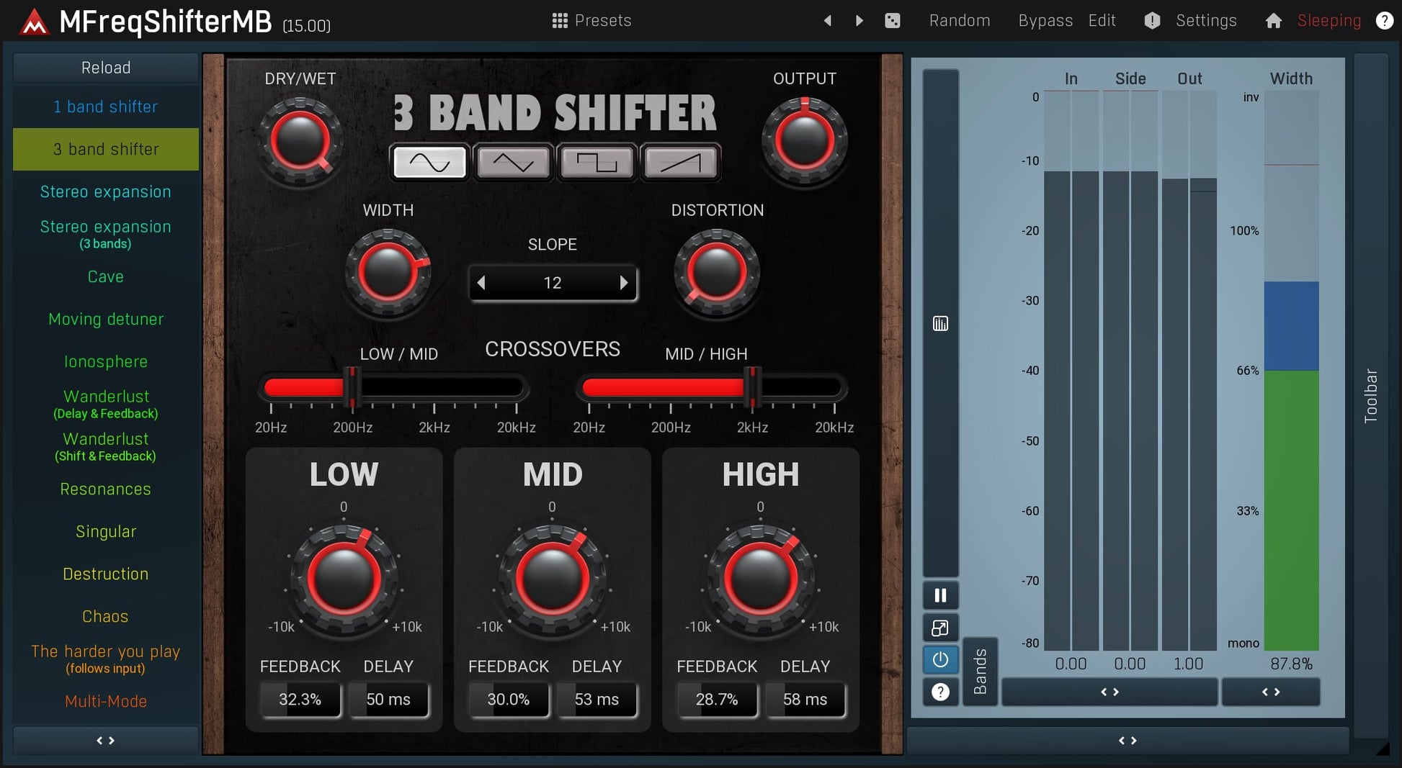Toggle the power button in the analyzer panel
Screen dimensions: 1402x768
click(940, 659)
